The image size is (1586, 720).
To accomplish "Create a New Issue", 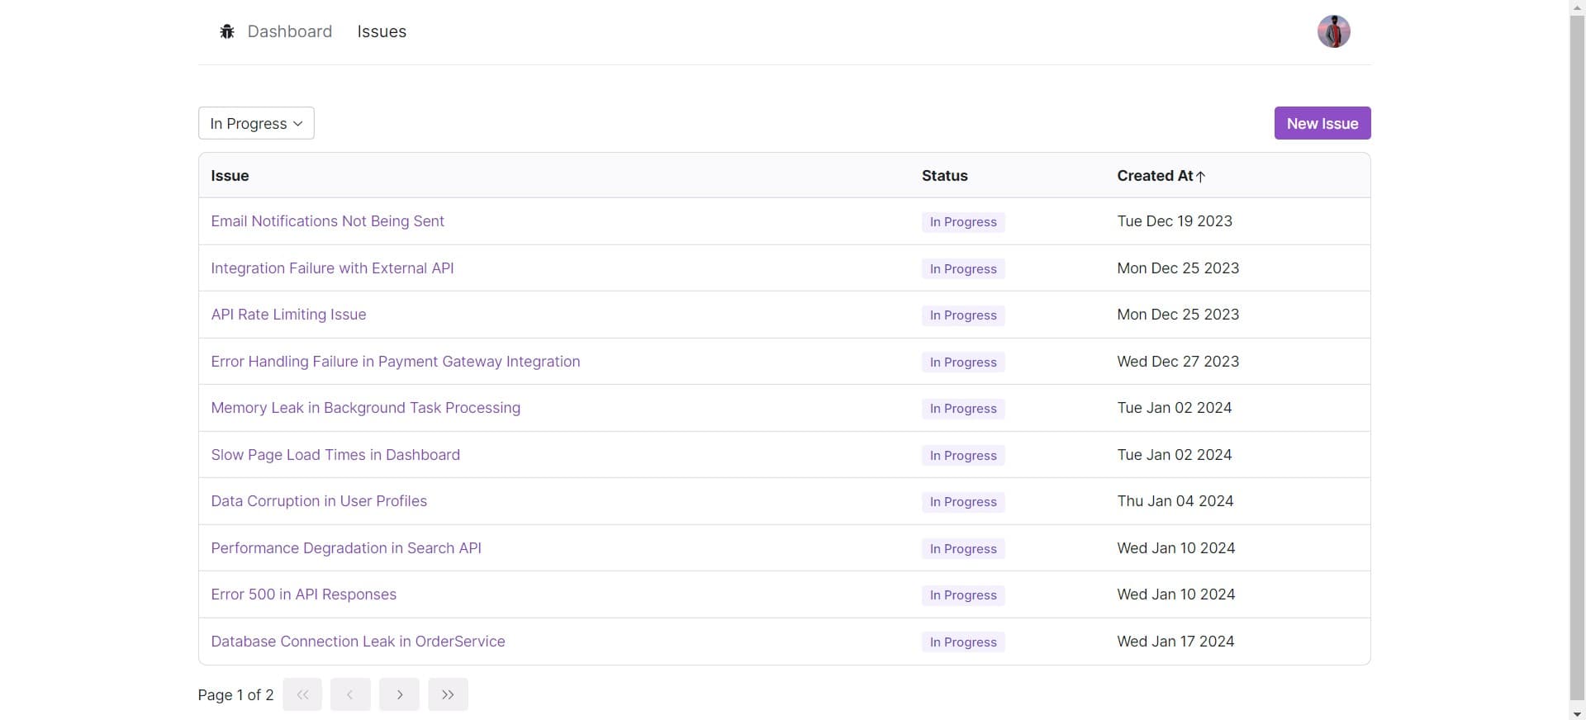I will tap(1322, 123).
